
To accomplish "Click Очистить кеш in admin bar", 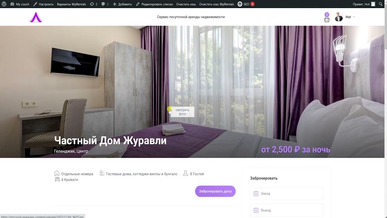I will tap(186, 4).
